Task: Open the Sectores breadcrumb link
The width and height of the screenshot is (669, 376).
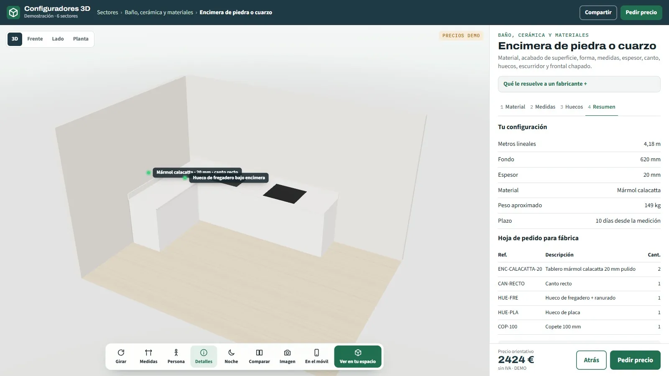Action: (107, 13)
